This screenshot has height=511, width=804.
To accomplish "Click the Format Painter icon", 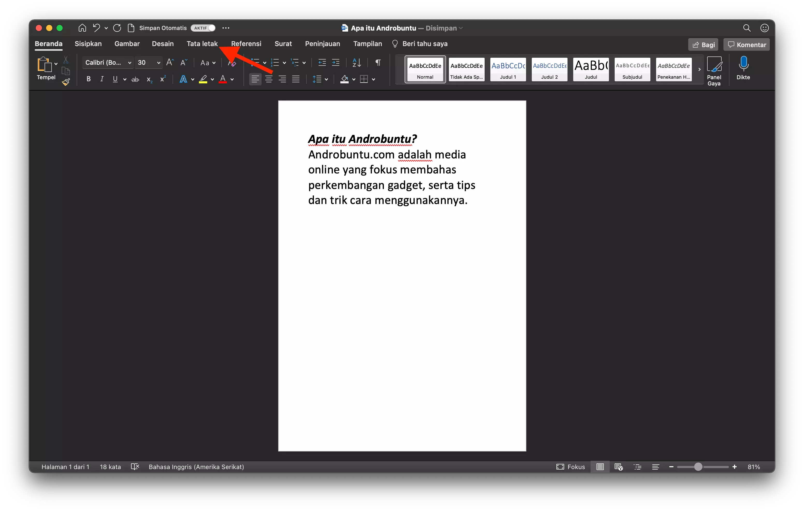I will (x=66, y=82).
